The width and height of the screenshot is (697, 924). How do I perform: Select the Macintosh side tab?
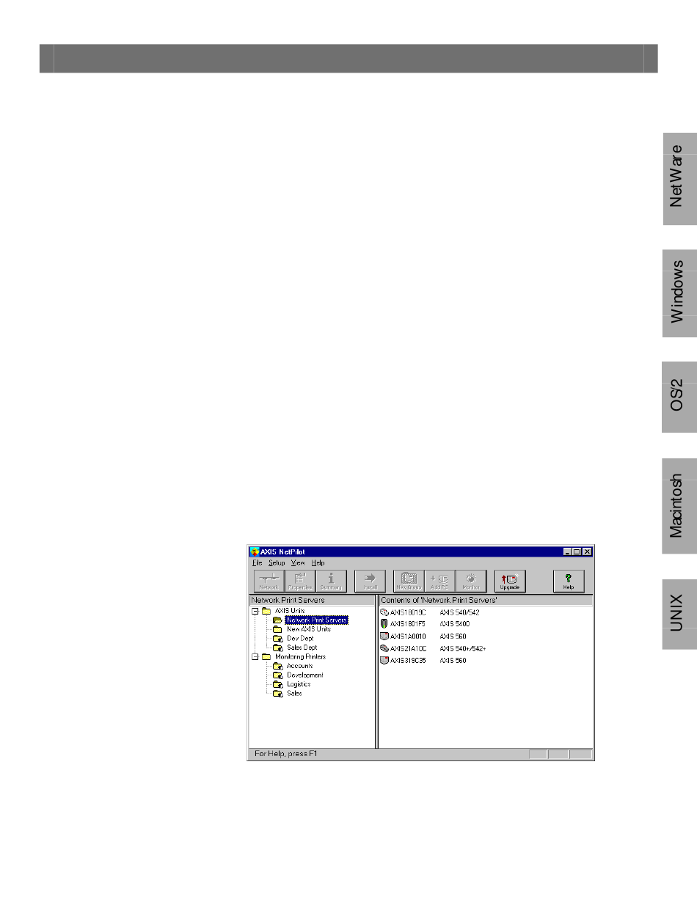click(x=681, y=506)
